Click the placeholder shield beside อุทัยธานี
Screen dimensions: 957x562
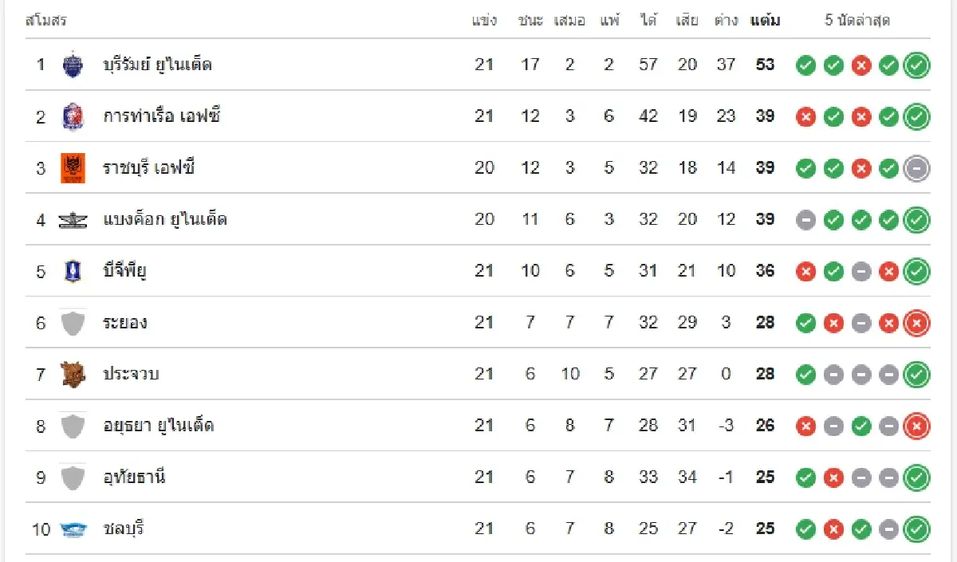click(73, 478)
